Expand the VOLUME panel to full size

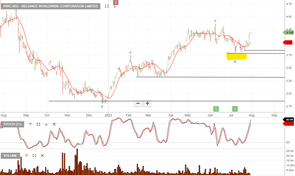tap(34, 156)
